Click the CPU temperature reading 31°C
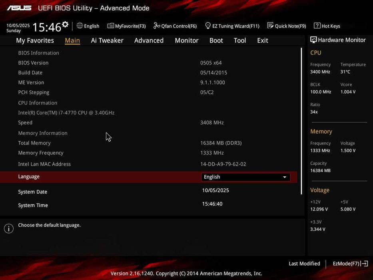 point(345,72)
